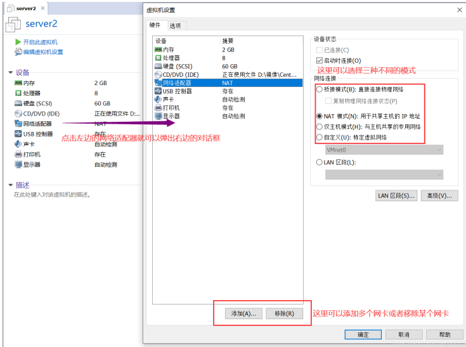466x347 pixels.
Task: Open the VMnet0 dropdown
Action: pyautogui.click(x=384, y=150)
